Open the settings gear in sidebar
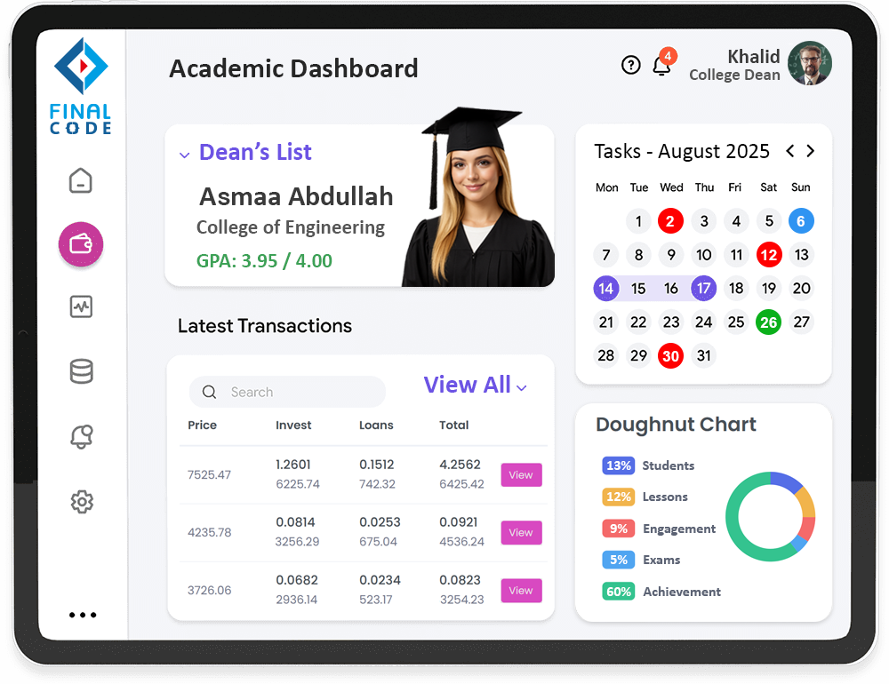 tap(81, 502)
